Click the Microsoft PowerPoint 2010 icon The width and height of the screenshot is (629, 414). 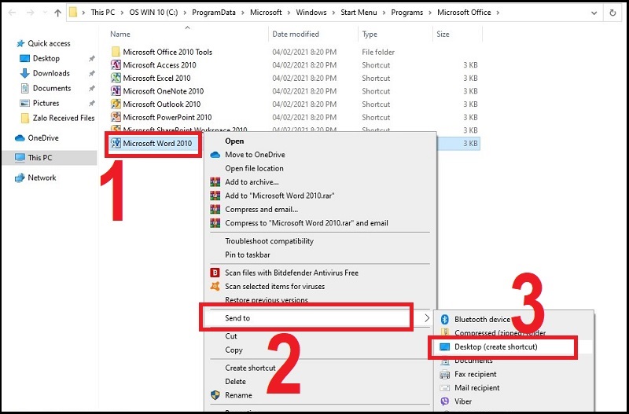tap(116, 117)
